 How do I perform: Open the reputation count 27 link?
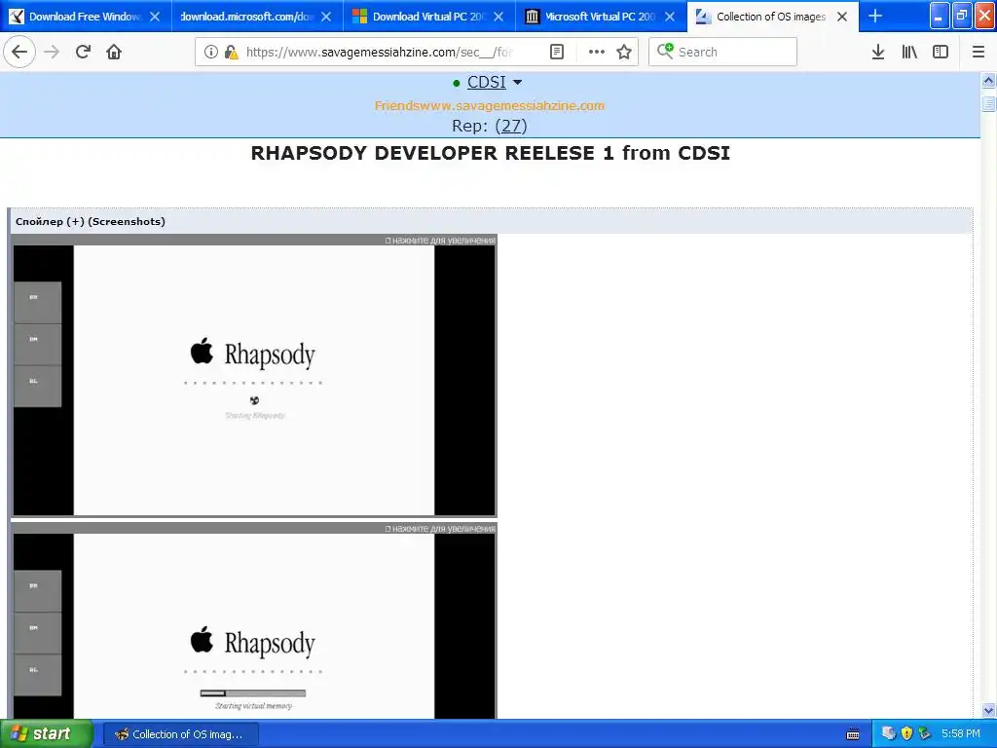coord(510,126)
